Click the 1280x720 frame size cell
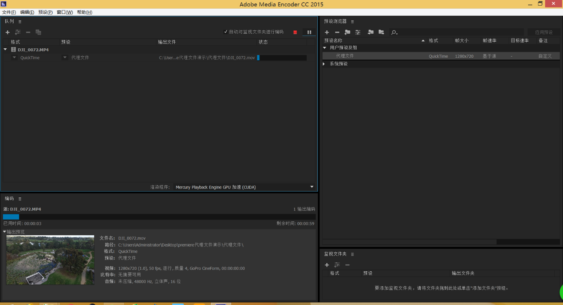The image size is (563, 305). click(x=464, y=56)
